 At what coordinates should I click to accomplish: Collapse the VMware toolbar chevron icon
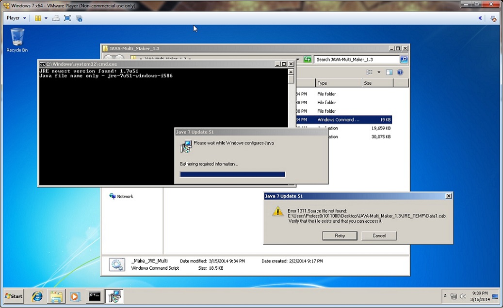[480, 18]
